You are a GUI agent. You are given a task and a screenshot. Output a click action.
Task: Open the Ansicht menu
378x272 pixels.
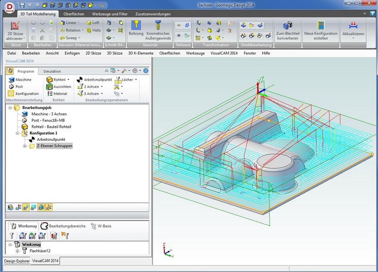52,53
